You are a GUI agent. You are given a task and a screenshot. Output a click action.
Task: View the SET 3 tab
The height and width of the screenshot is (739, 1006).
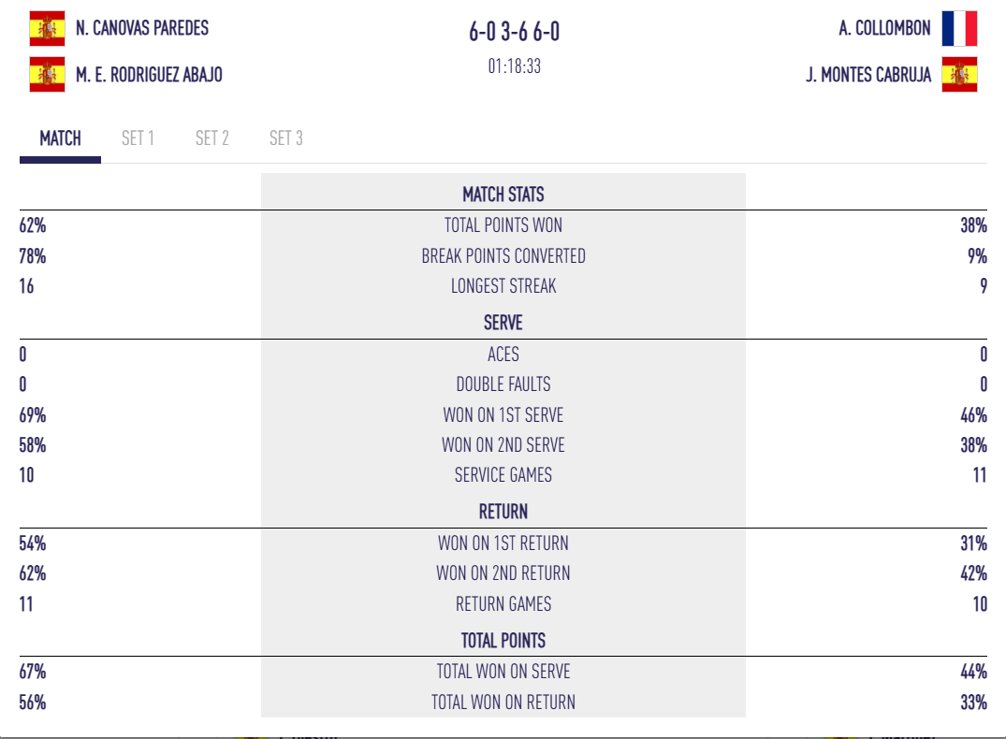[x=285, y=138]
